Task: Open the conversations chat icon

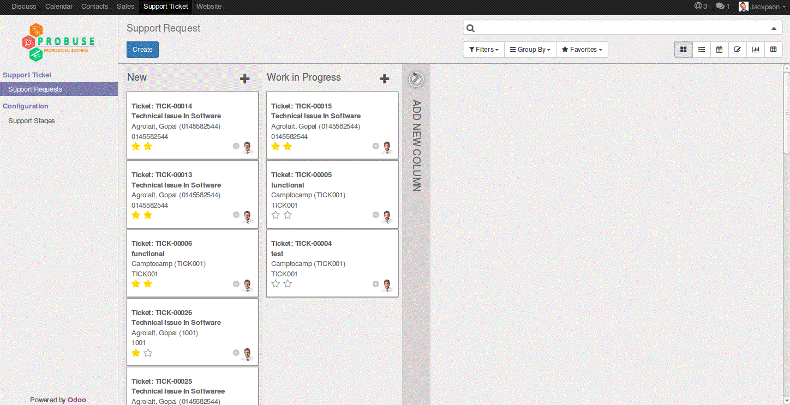Action: coord(722,6)
